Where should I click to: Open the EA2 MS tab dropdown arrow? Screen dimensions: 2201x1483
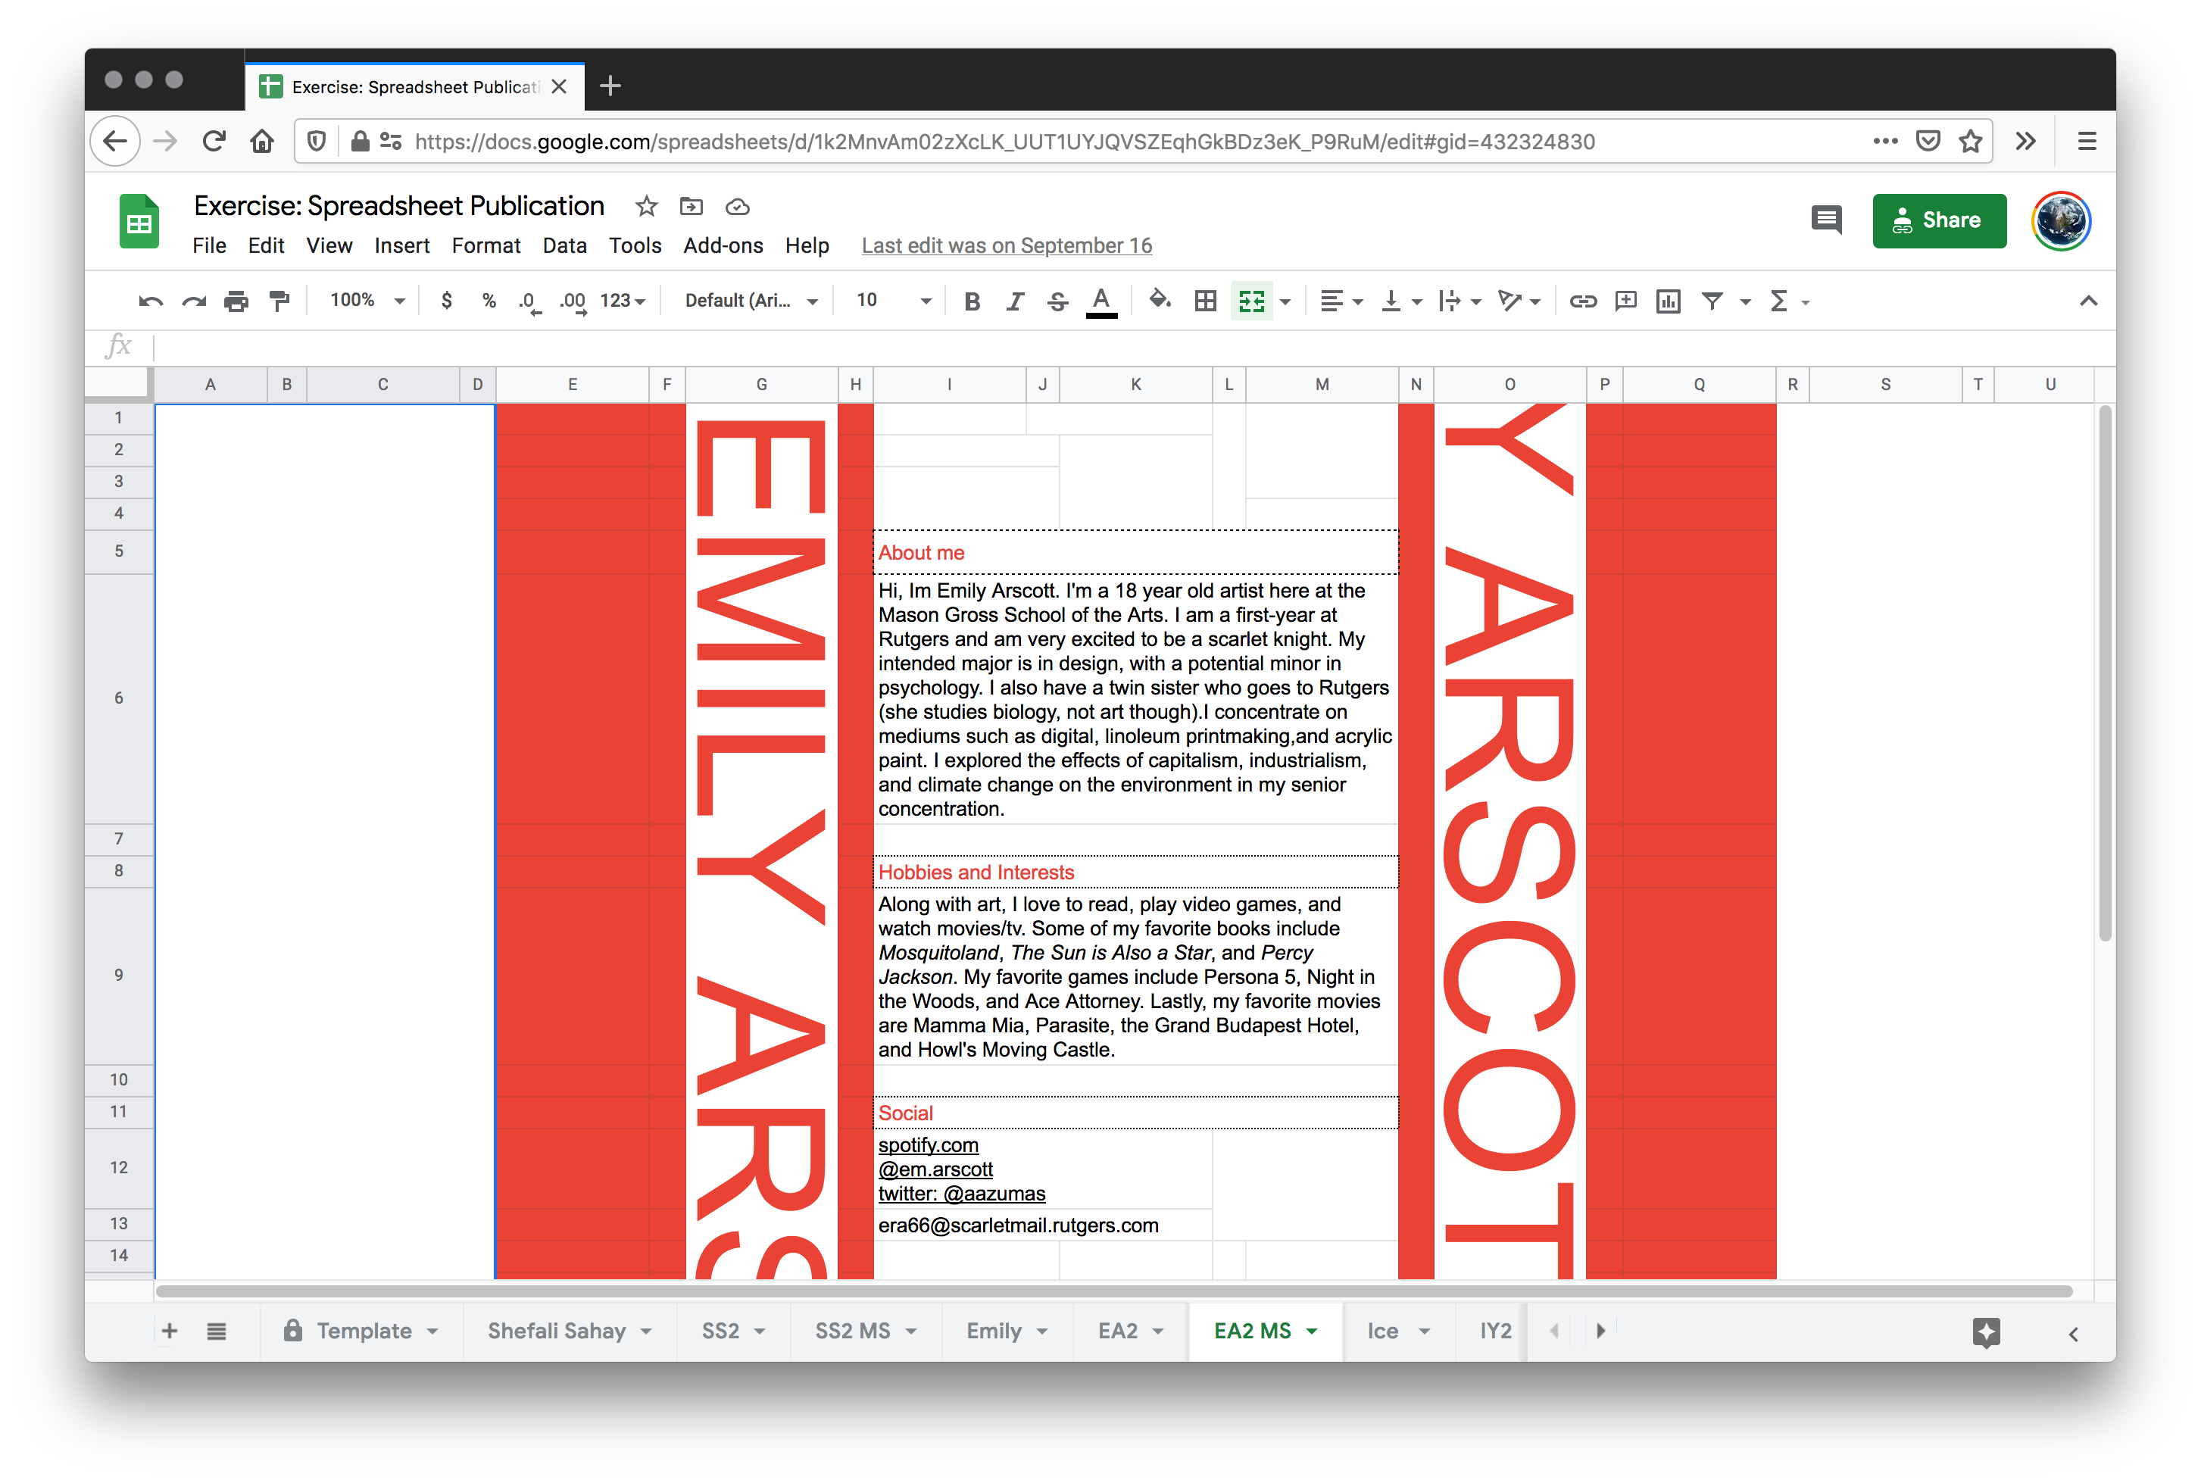(1312, 1332)
